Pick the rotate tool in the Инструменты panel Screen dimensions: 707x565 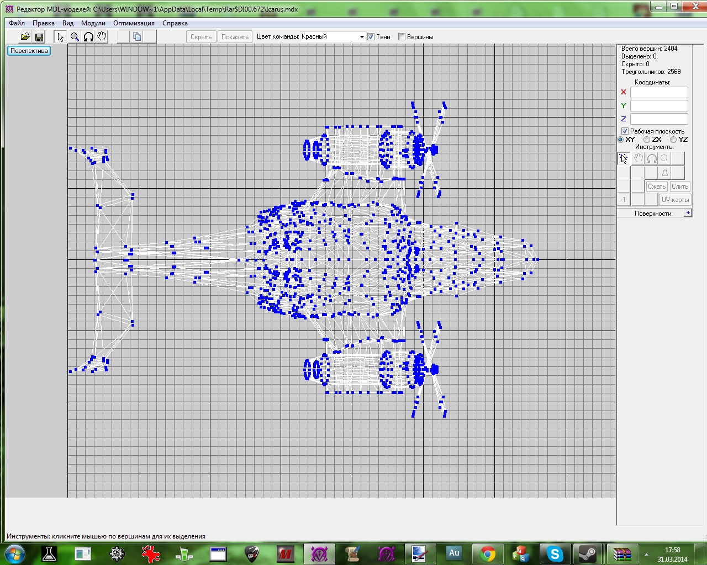pyautogui.click(x=651, y=159)
